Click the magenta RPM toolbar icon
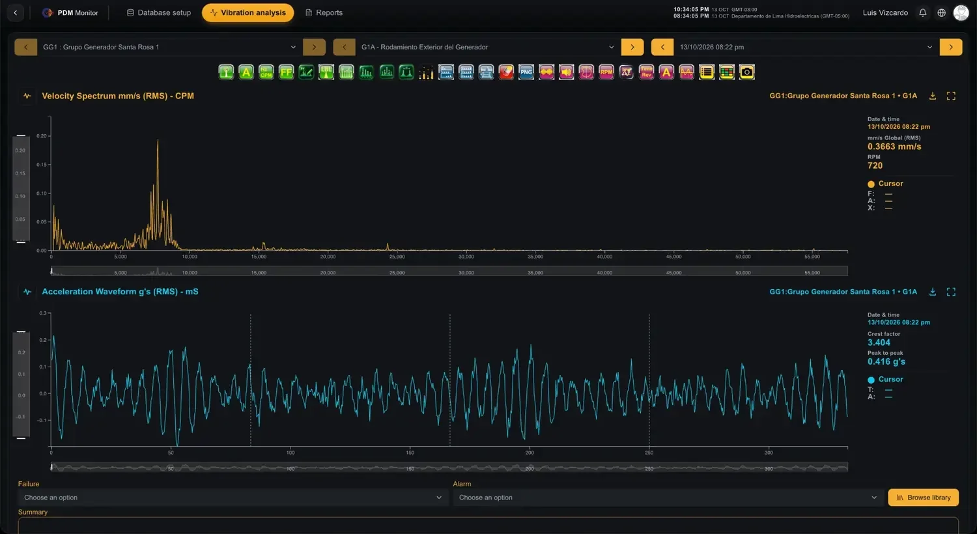The width and height of the screenshot is (977, 534). pyautogui.click(x=606, y=72)
